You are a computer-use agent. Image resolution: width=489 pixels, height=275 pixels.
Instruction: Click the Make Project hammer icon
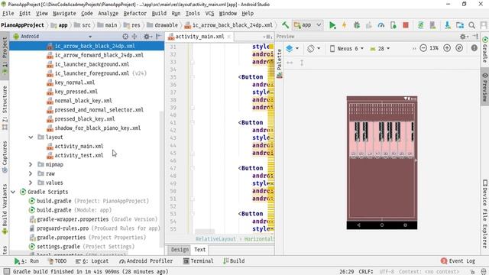(x=285, y=25)
